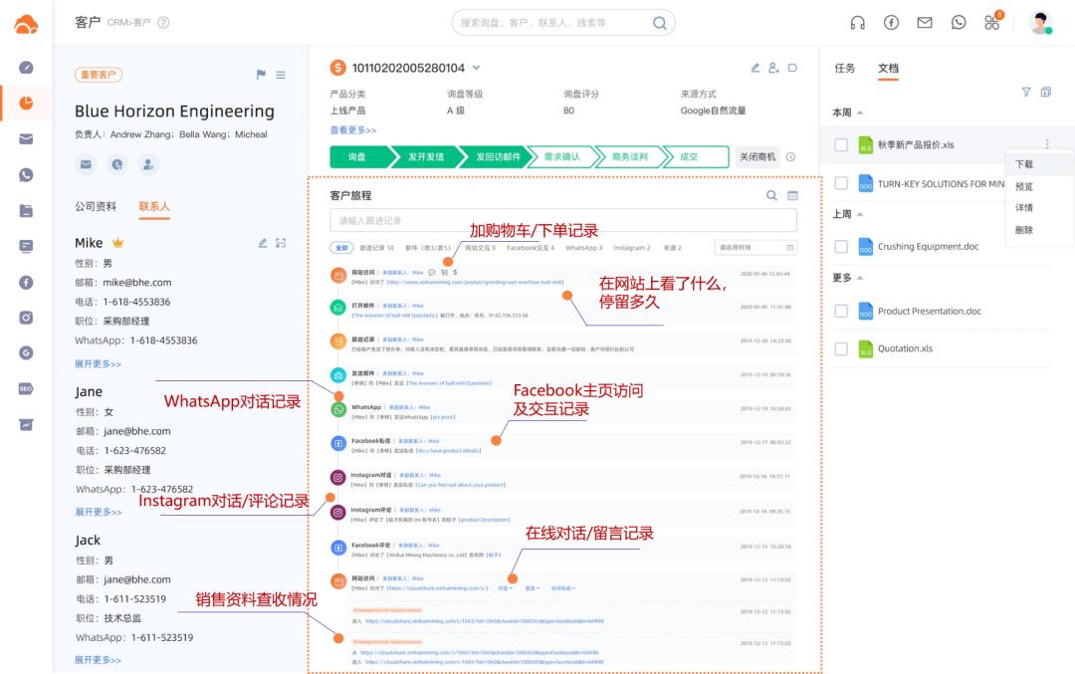Screen dimensions: 1075x674
Task: Check the checkbox for 秋季新产品报价.xls
Action: (x=843, y=142)
